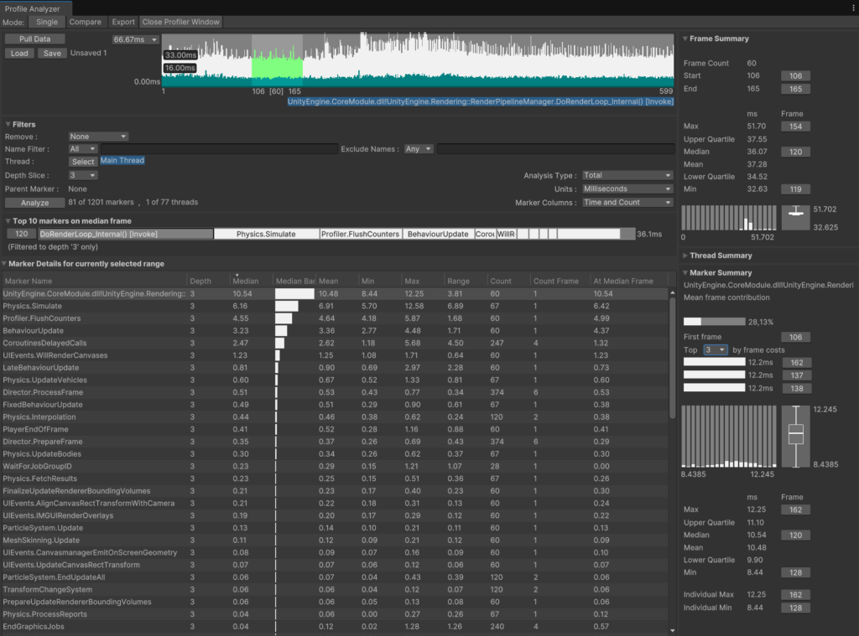Select the MeshSkinning.Update row
859x636 pixels.
click(x=335, y=540)
